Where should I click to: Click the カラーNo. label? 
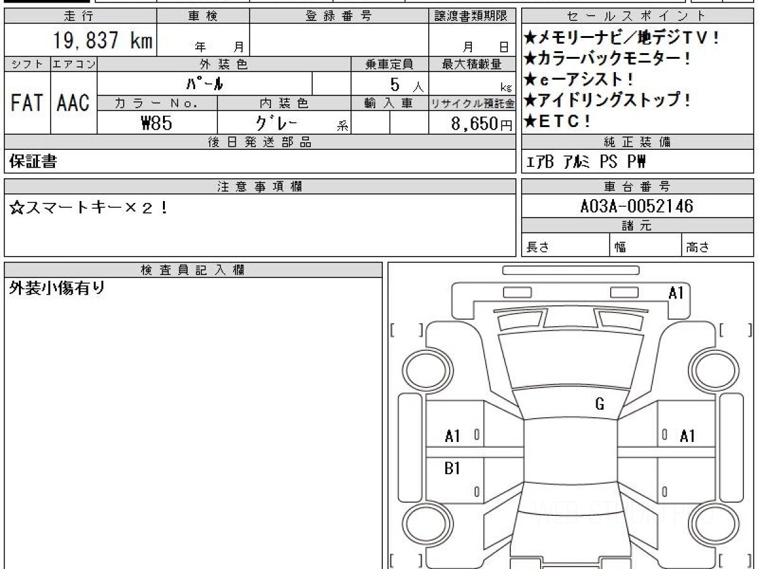157,103
